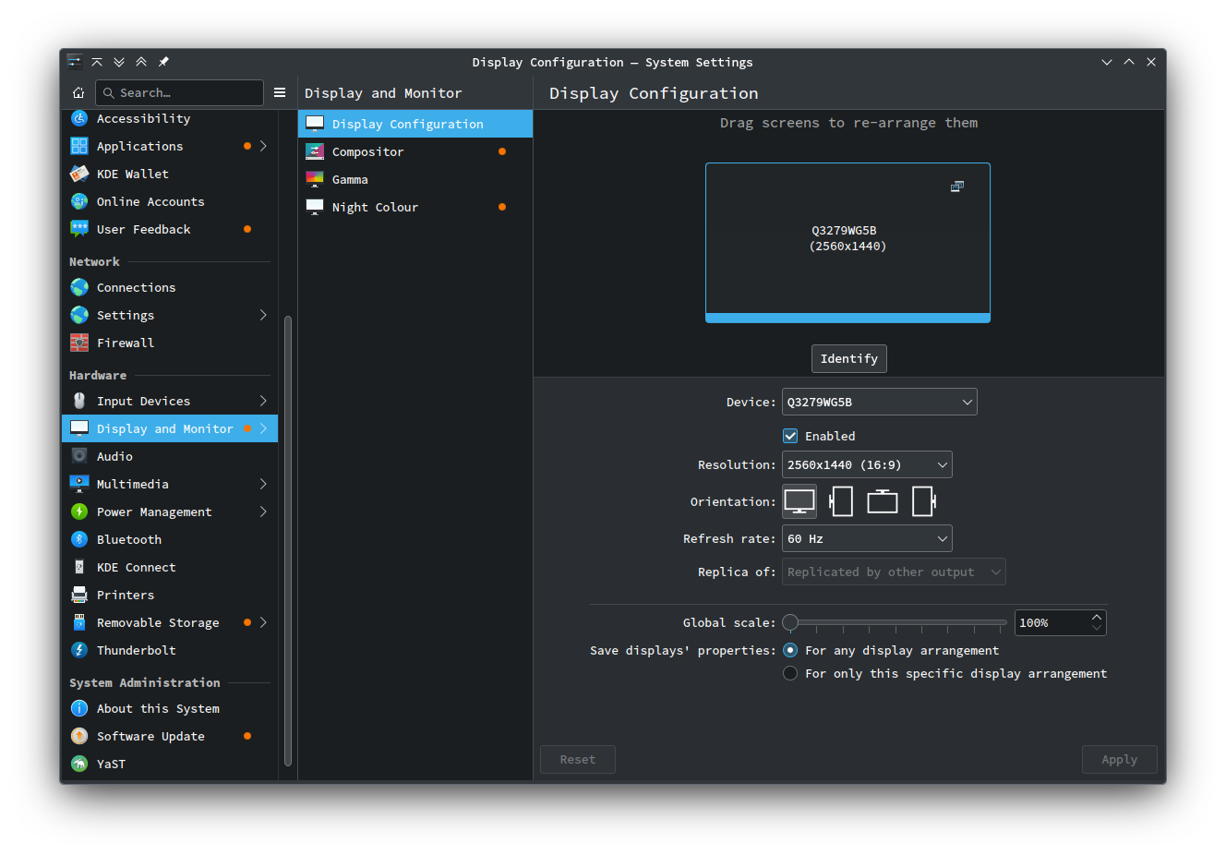The width and height of the screenshot is (1226, 855).
Task: Select For any display arrangement option
Action: (790, 650)
